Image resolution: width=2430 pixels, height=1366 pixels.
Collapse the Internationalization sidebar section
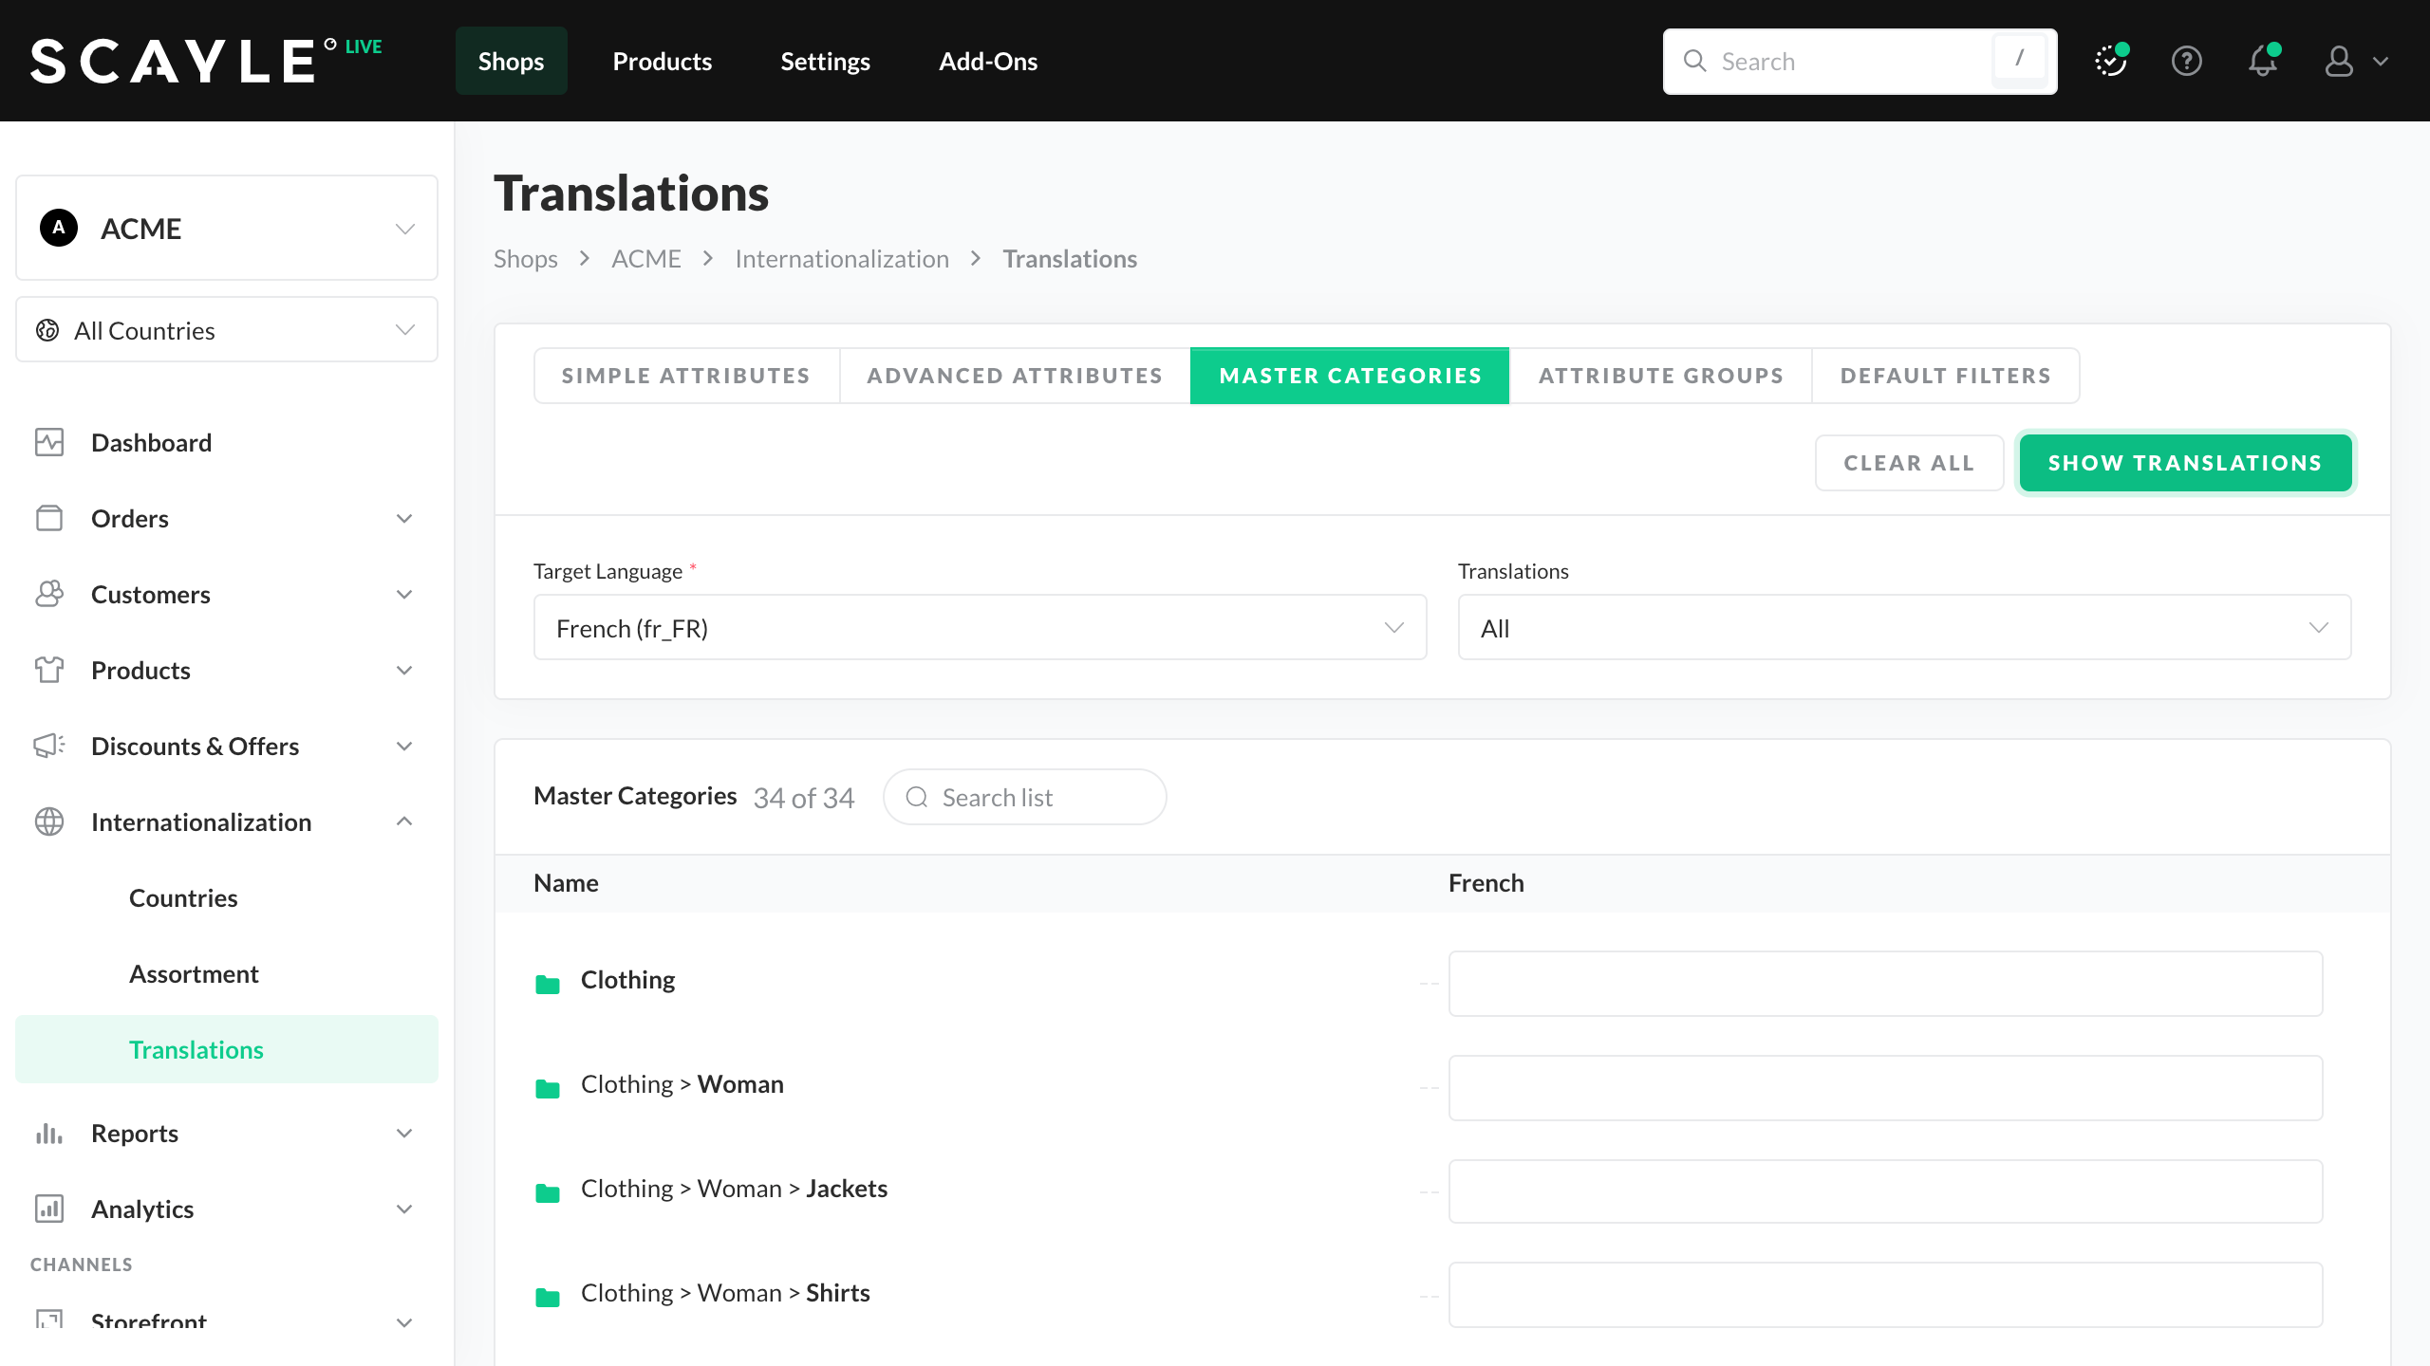click(404, 821)
